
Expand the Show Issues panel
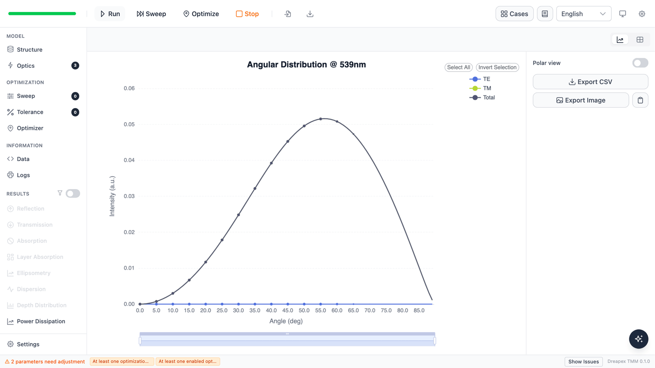583,362
